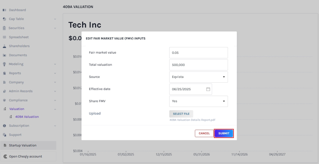Go to the Support menu item
The width and height of the screenshot is (319, 164).
[x=15, y=135]
